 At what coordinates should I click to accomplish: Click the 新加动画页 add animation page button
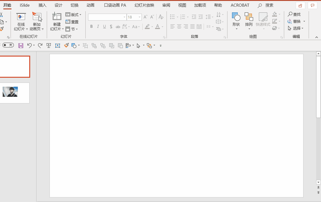pos(37,21)
